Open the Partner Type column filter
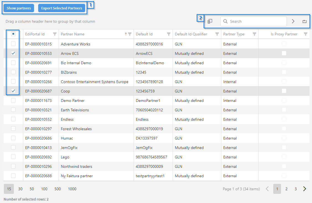This screenshot has width=312, height=203. pos(254,34)
